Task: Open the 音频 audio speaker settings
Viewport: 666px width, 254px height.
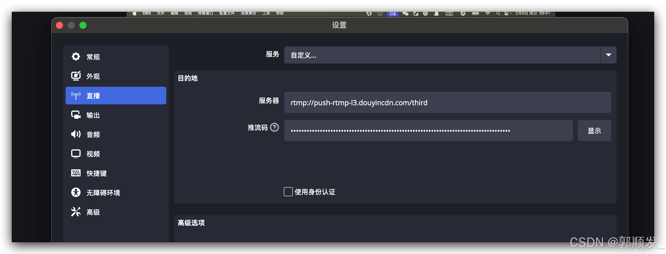Action: pos(116,134)
